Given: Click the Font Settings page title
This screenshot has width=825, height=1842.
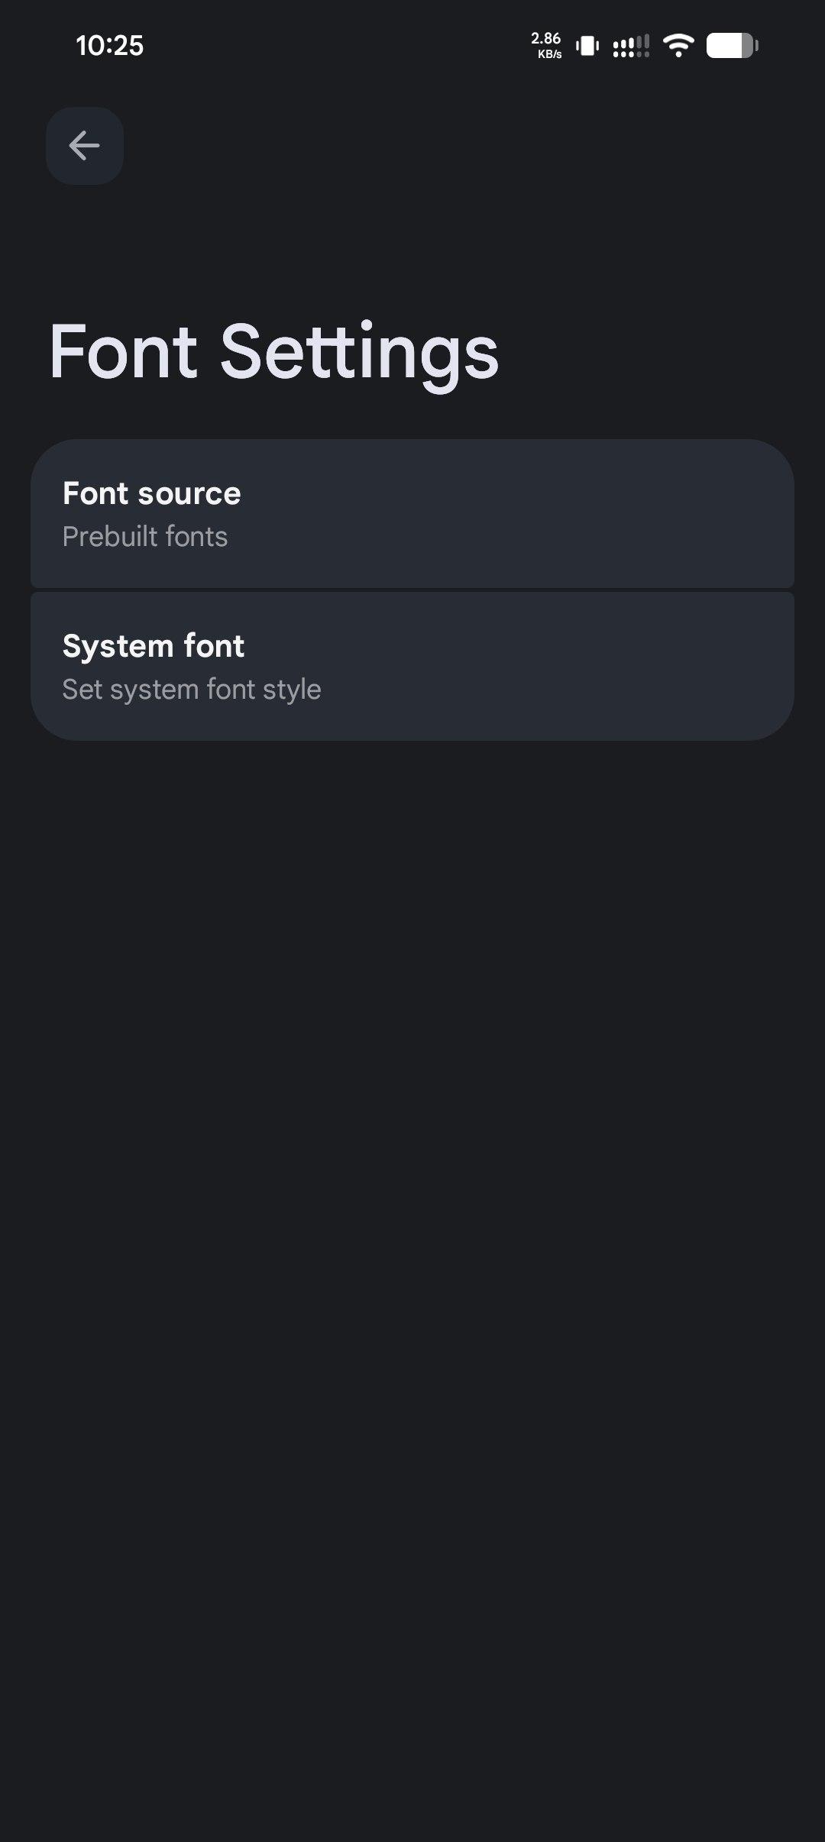Looking at the screenshot, I should [273, 352].
